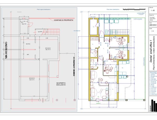Select the "CONFINE DI PROPRIETA'" horizontal label
157x120 pixels.
coord(64,20)
